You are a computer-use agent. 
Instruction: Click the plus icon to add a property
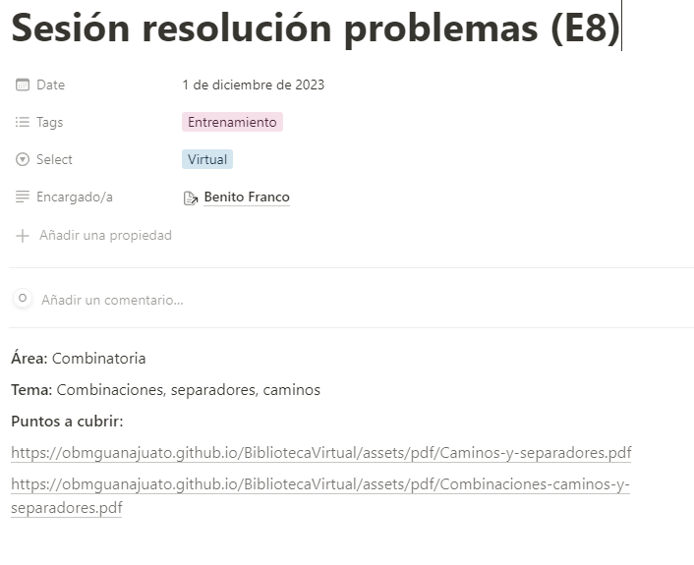(x=23, y=236)
